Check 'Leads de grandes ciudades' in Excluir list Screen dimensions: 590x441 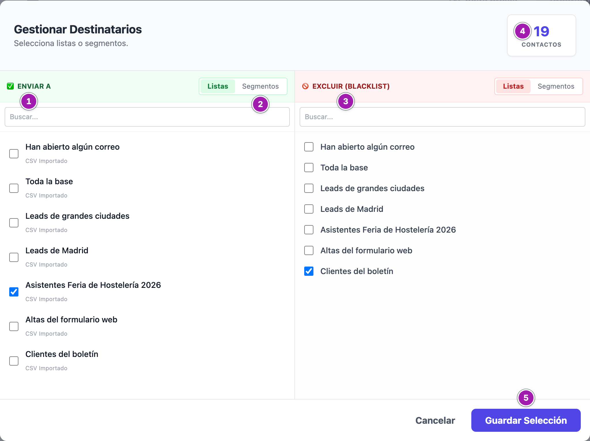309,188
